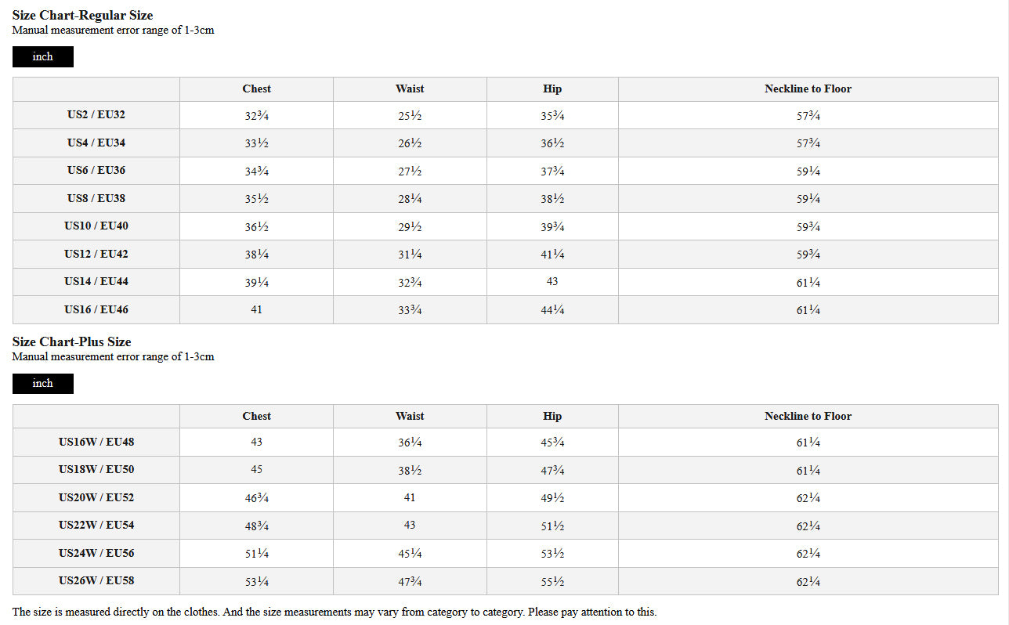The width and height of the screenshot is (1009, 625).
Task: Select the US16W / EU48 row header
Action: pyautogui.click(x=96, y=442)
